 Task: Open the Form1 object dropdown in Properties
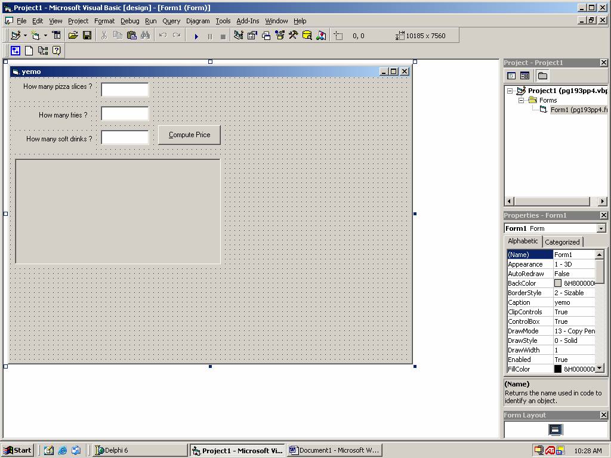tap(601, 228)
